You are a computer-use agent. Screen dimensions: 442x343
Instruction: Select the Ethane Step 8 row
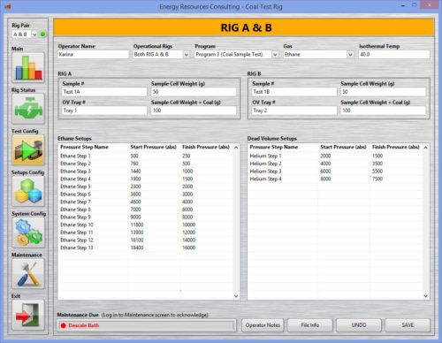(146, 210)
